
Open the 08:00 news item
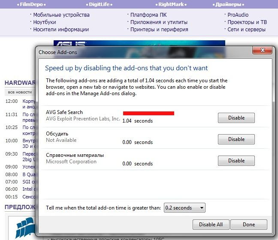point(29,174)
